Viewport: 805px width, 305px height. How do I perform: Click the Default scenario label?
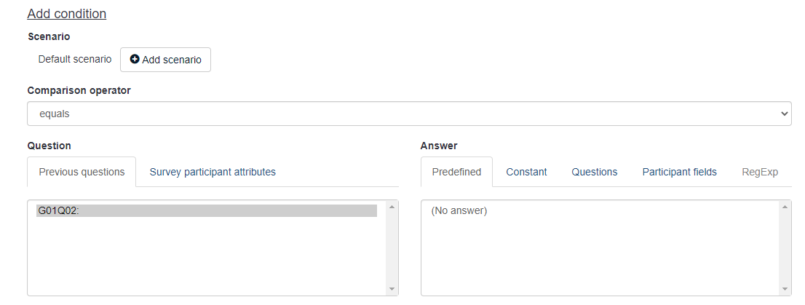(75, 59)
